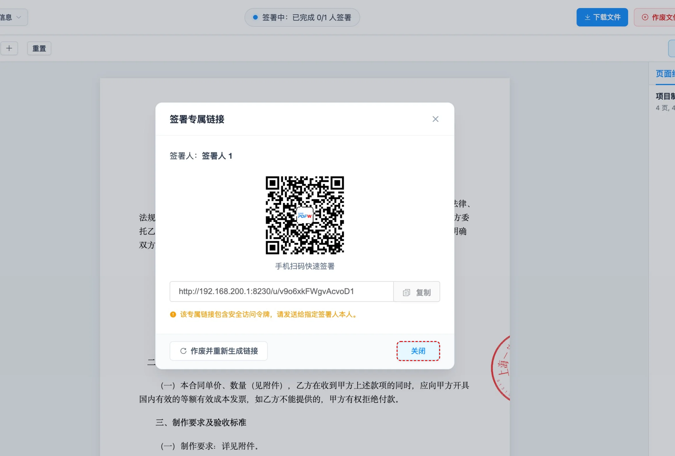Viewport: 675px width, 456px height.
Task: Click the 下载文件 download button
Action: point(602,18)
